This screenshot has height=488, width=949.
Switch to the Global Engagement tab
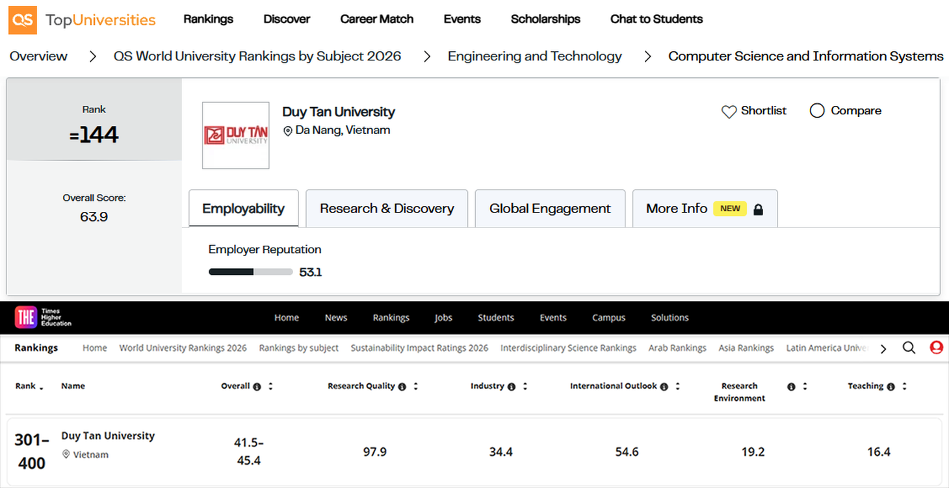[550, 209]
